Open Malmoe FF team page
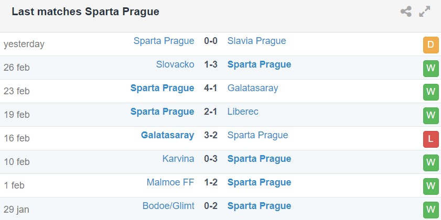 coord(170,182)
